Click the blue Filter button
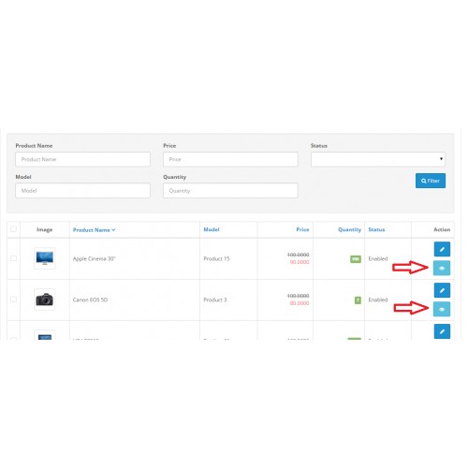 [431, 181]
